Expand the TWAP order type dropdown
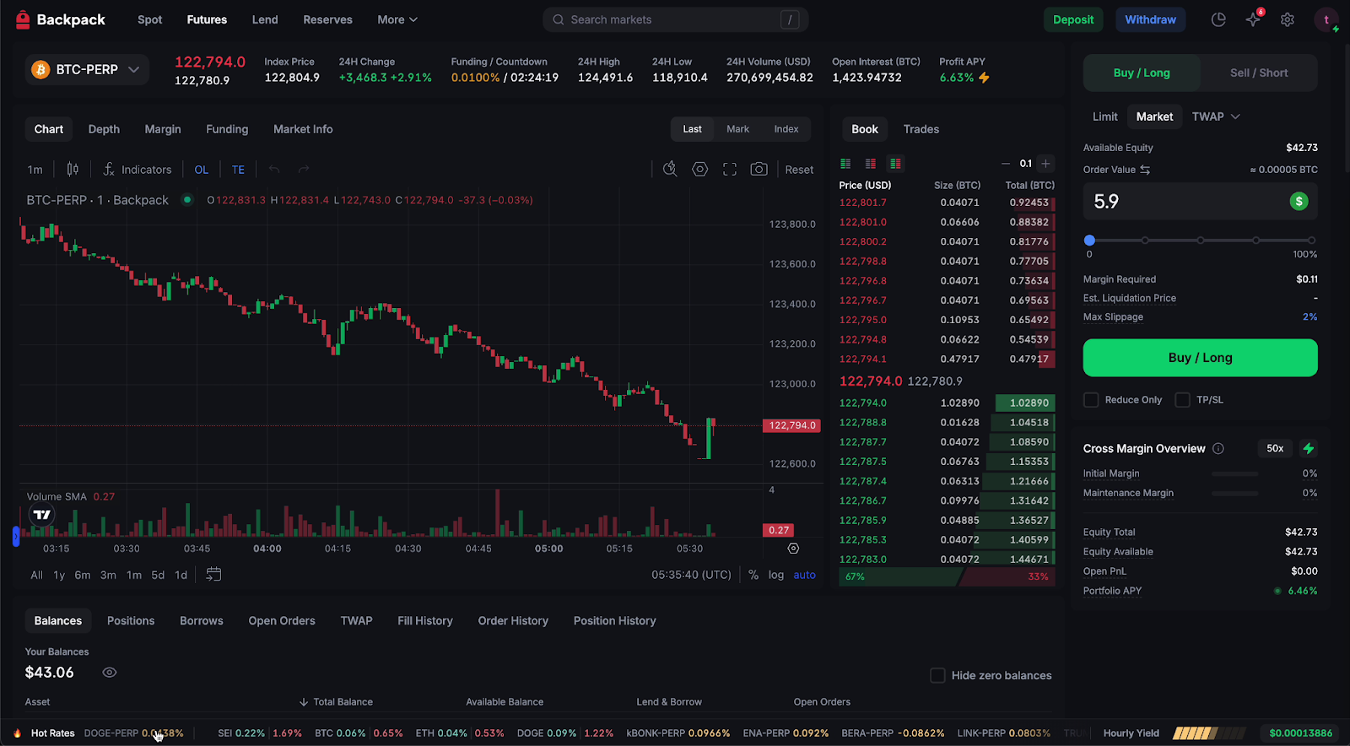The width and height of the screenshot is (1350, 746). [1216, 116]
